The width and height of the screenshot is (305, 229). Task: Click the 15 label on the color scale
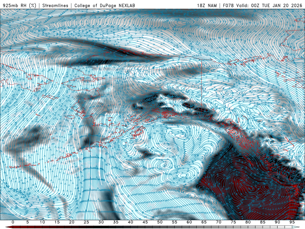[x=57, y=222]
